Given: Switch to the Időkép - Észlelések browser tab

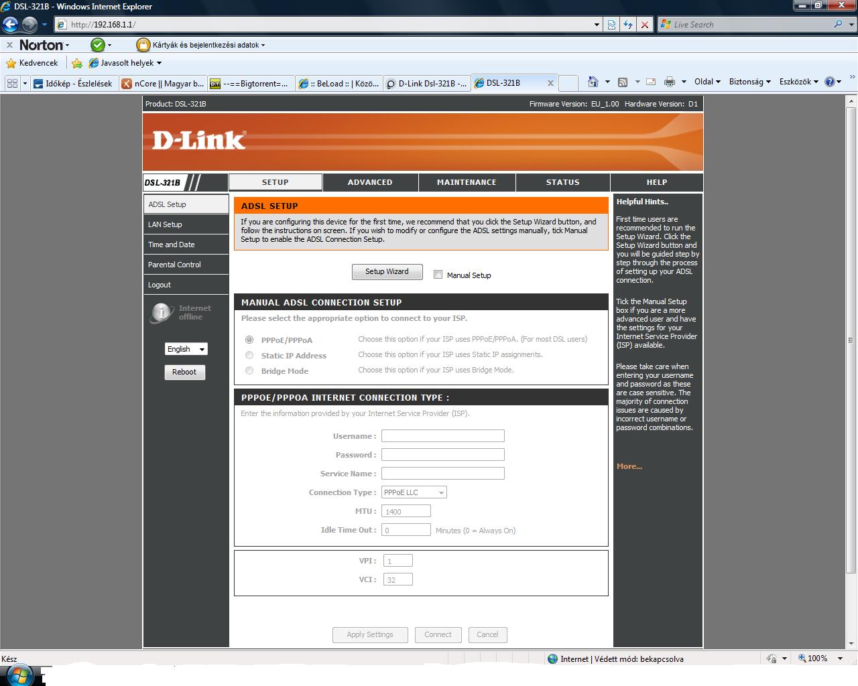Looking at the screenshot, I should (74, 83).
